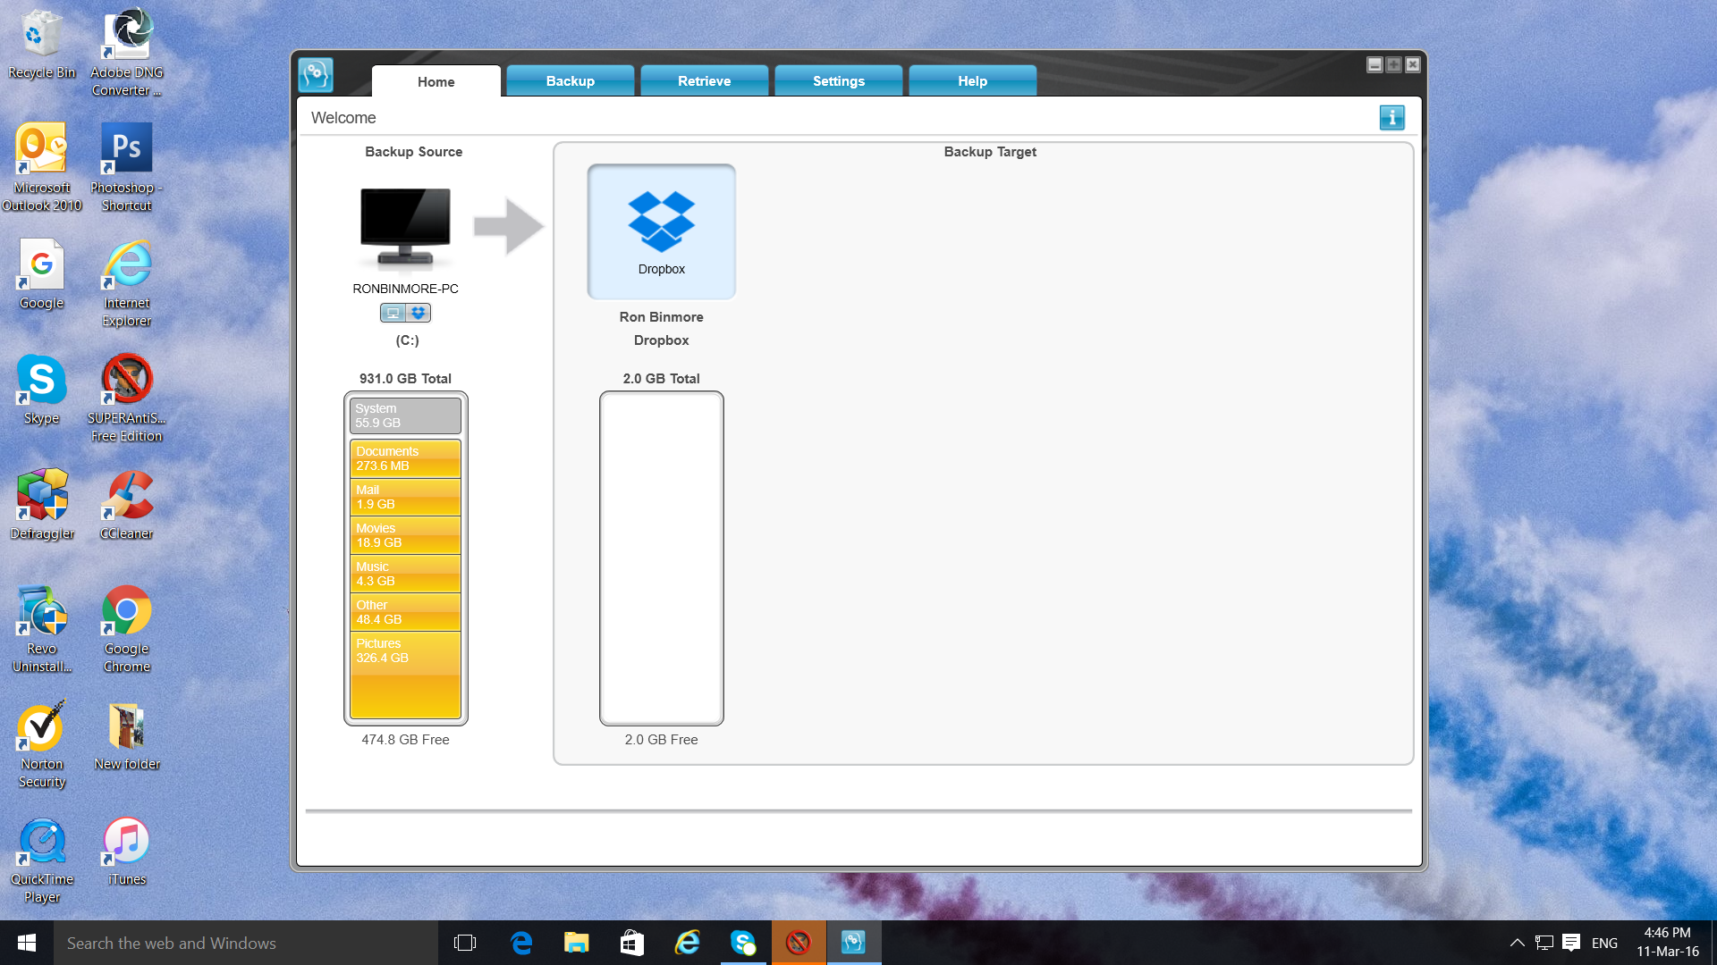Expand hidden system tray icons chevron
The width and height of the screenshot is (1717, 965).
point(1517,943)
